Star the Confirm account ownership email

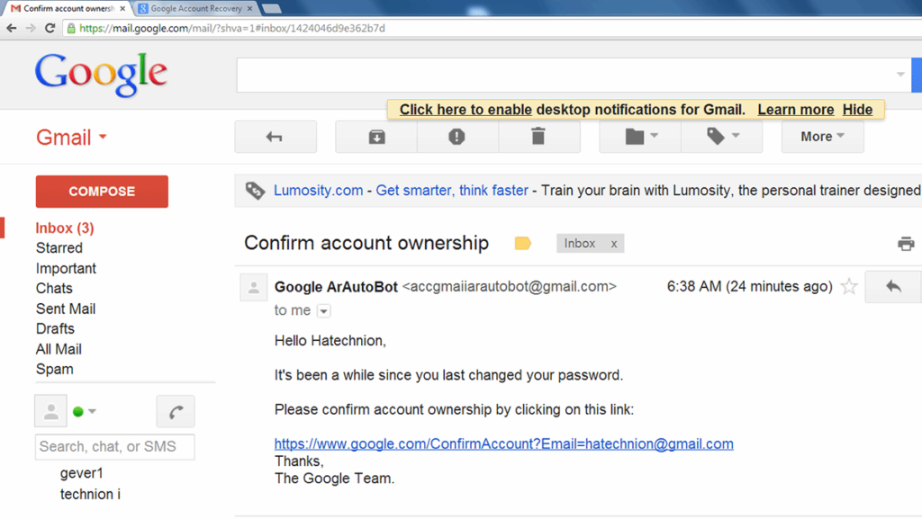848,286
